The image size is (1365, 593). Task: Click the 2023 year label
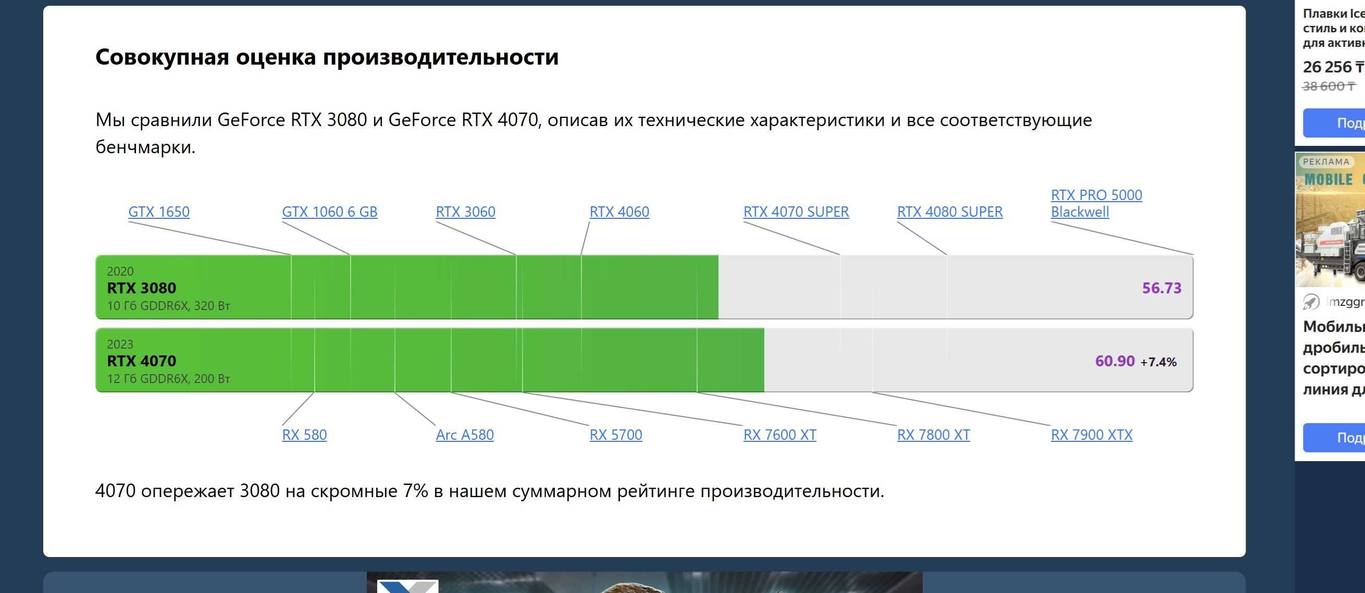120,344
